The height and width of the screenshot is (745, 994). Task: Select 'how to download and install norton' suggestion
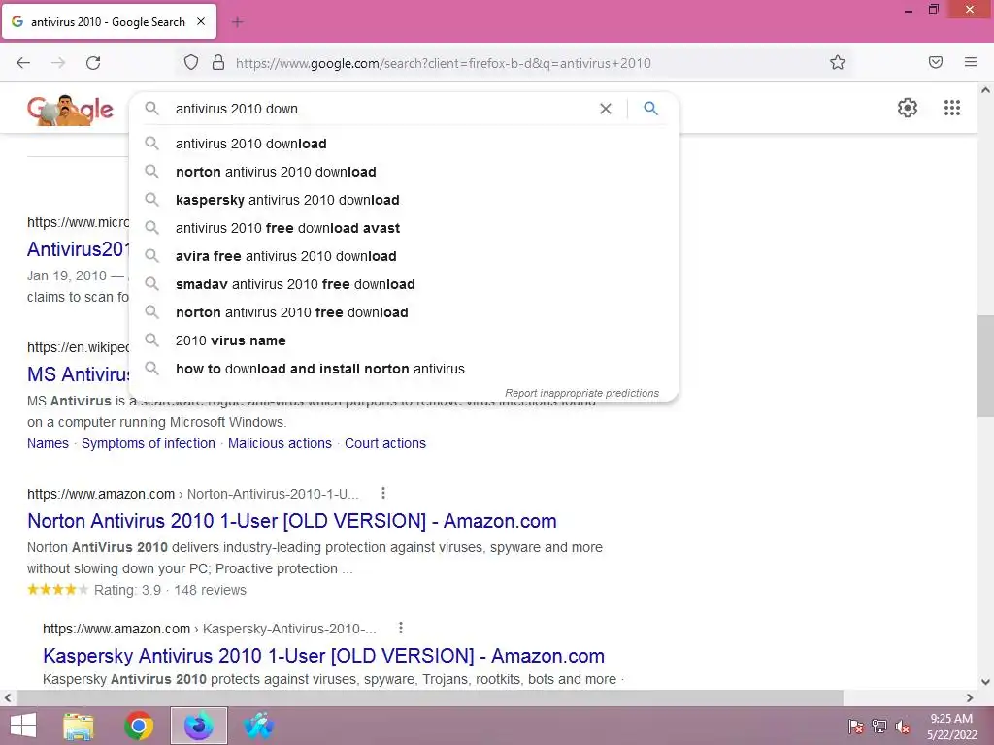[404, 369]
